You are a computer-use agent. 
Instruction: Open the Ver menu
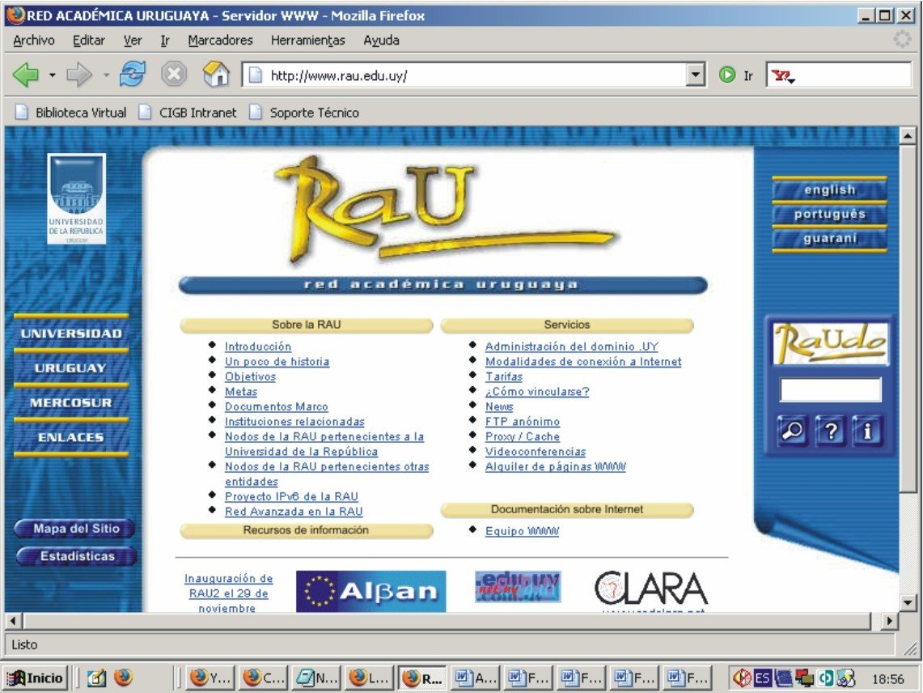(x=133, y=40)
